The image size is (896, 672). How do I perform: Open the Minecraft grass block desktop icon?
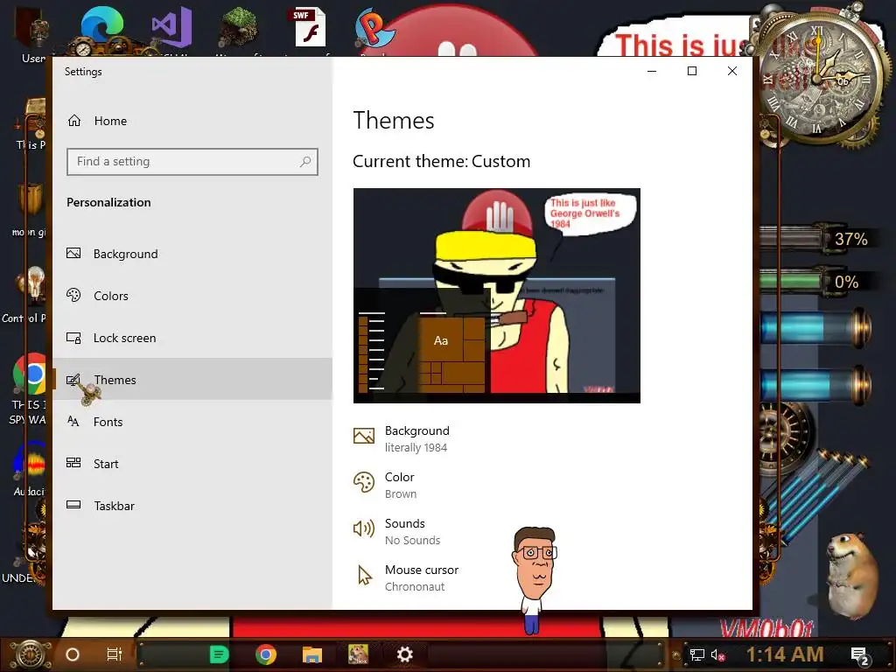pos(238,29)
